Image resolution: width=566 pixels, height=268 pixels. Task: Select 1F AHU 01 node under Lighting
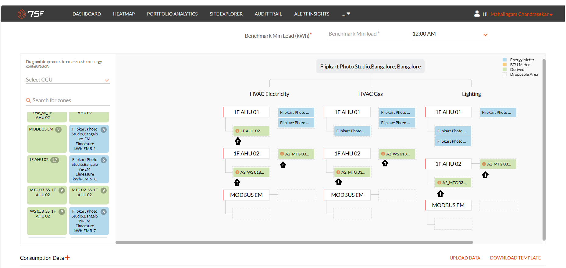pos(448,112)
